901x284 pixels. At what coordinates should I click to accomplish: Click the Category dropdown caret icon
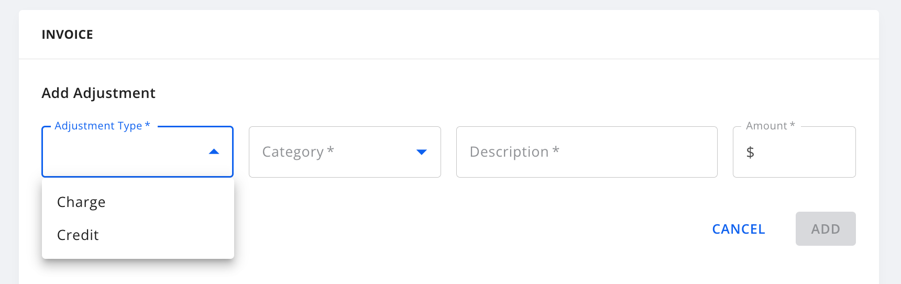point(422,152)
